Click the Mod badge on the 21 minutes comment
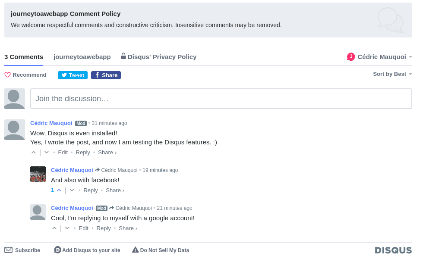The width and height of the screenshot is (423, 259). [101, 209]
